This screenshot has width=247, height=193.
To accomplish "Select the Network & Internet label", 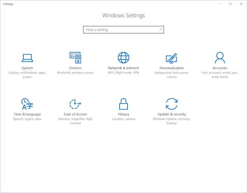I will point(123,68).
